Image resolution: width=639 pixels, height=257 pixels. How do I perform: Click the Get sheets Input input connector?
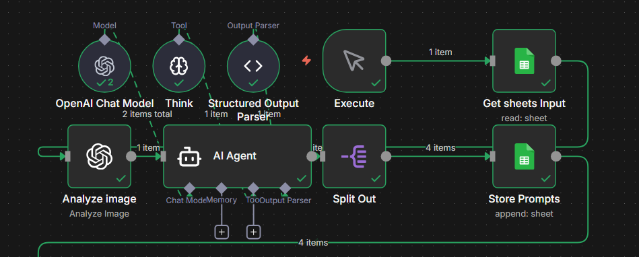click(x=493, y=61)
